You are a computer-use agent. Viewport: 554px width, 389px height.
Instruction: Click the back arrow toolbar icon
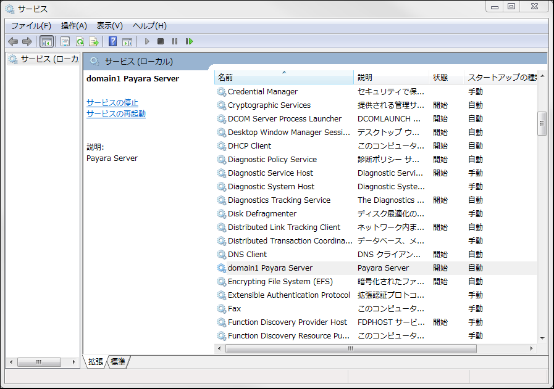click(12, 41)
